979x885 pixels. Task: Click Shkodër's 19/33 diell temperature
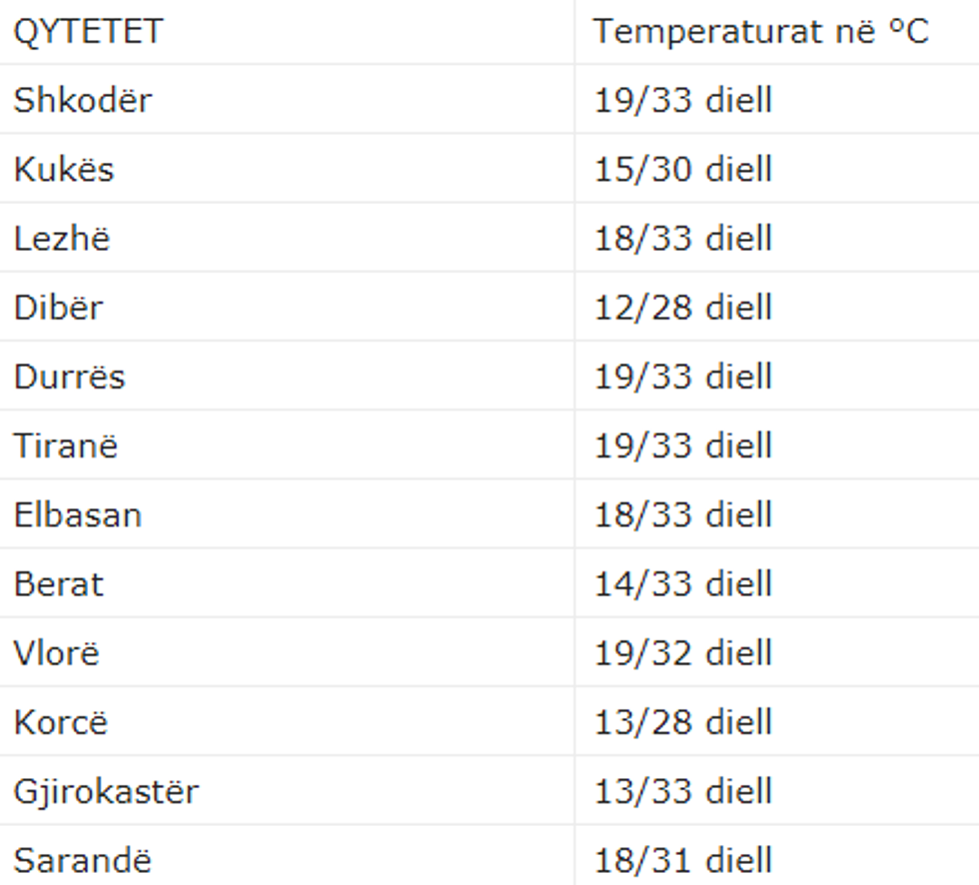(683, 101)
